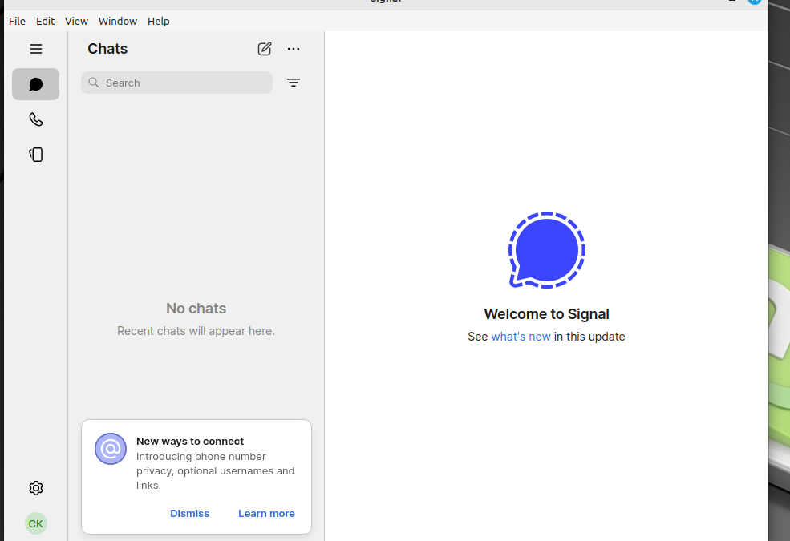Screen dimensions: 790x541
Task: Open the Stories tab icon
Action: click(35, 155)
